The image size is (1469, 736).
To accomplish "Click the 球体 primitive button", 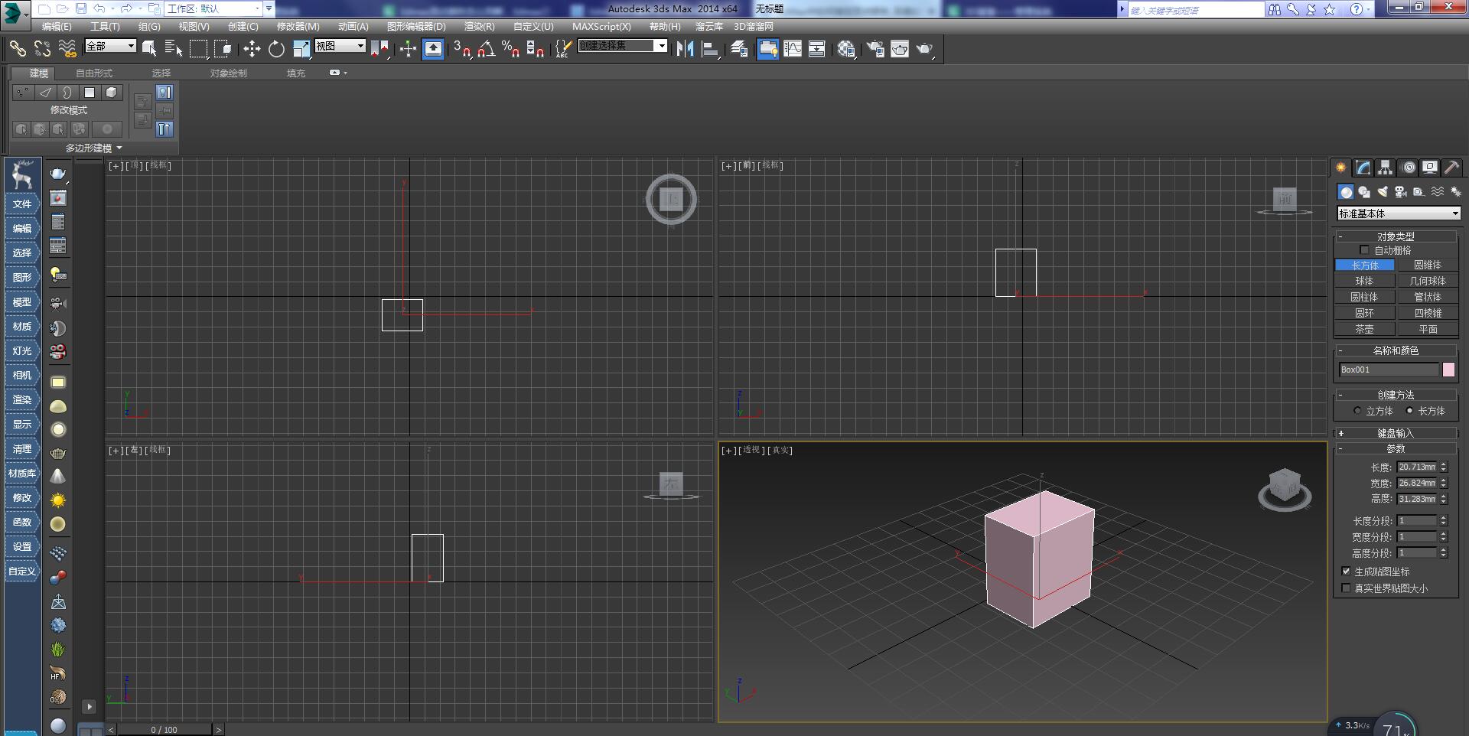I will coord(1365,281).
